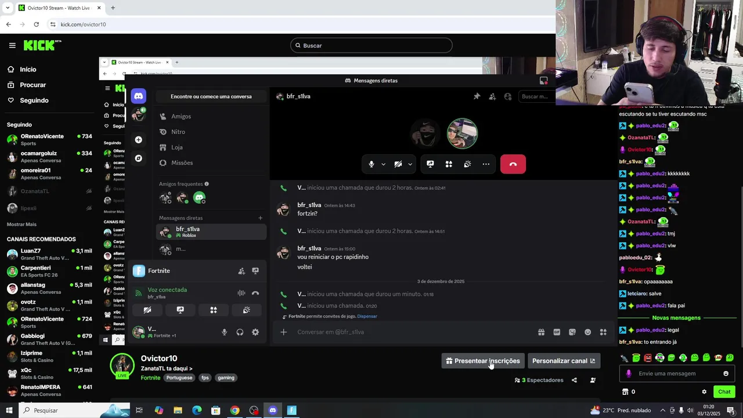Open Discord home via the Discord logo
Viewport: 743px width, 418px height.
tap(138, 96)
